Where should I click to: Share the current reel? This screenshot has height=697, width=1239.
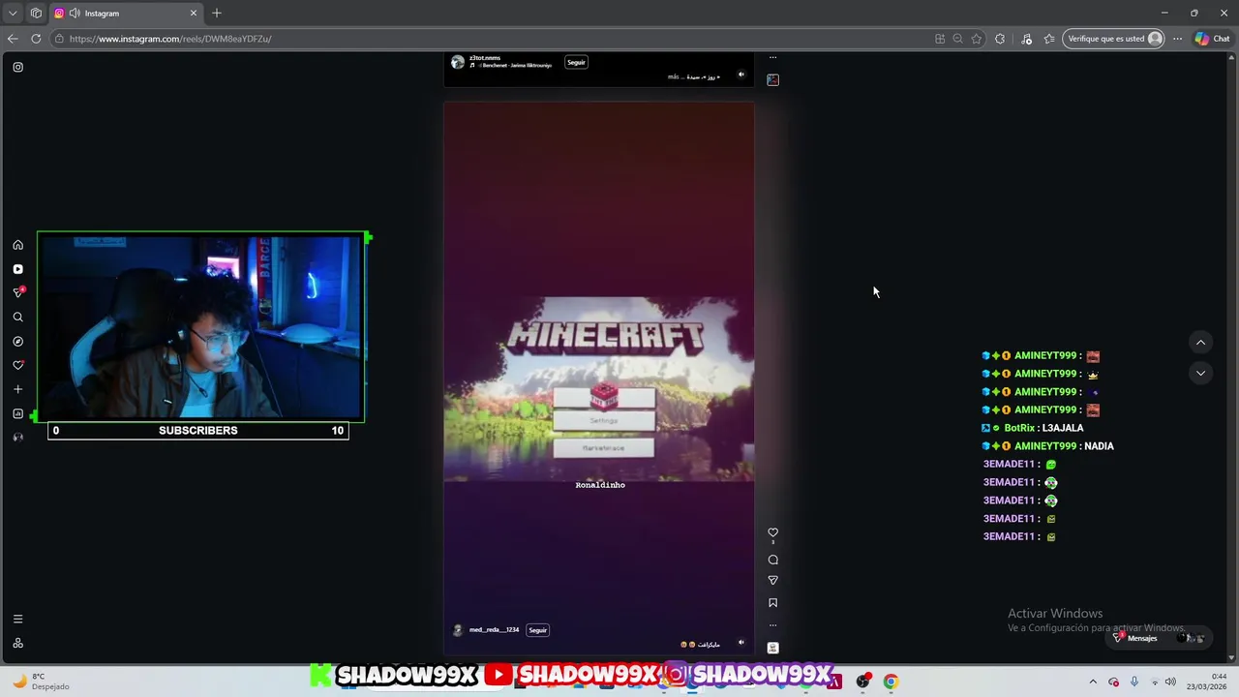(x=772, y=580)
